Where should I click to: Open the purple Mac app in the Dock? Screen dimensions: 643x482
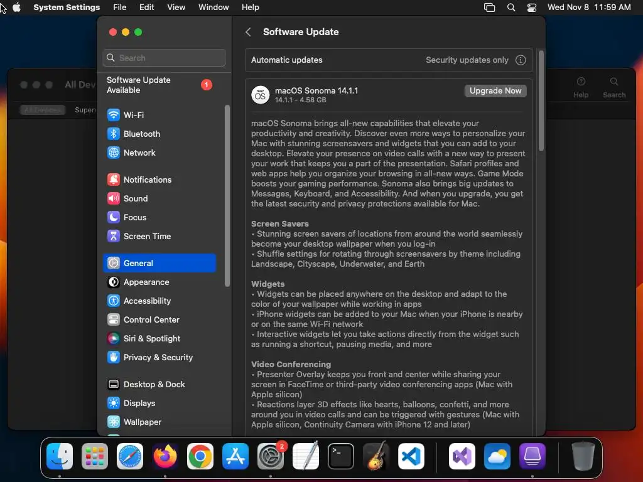click(532, 456)
